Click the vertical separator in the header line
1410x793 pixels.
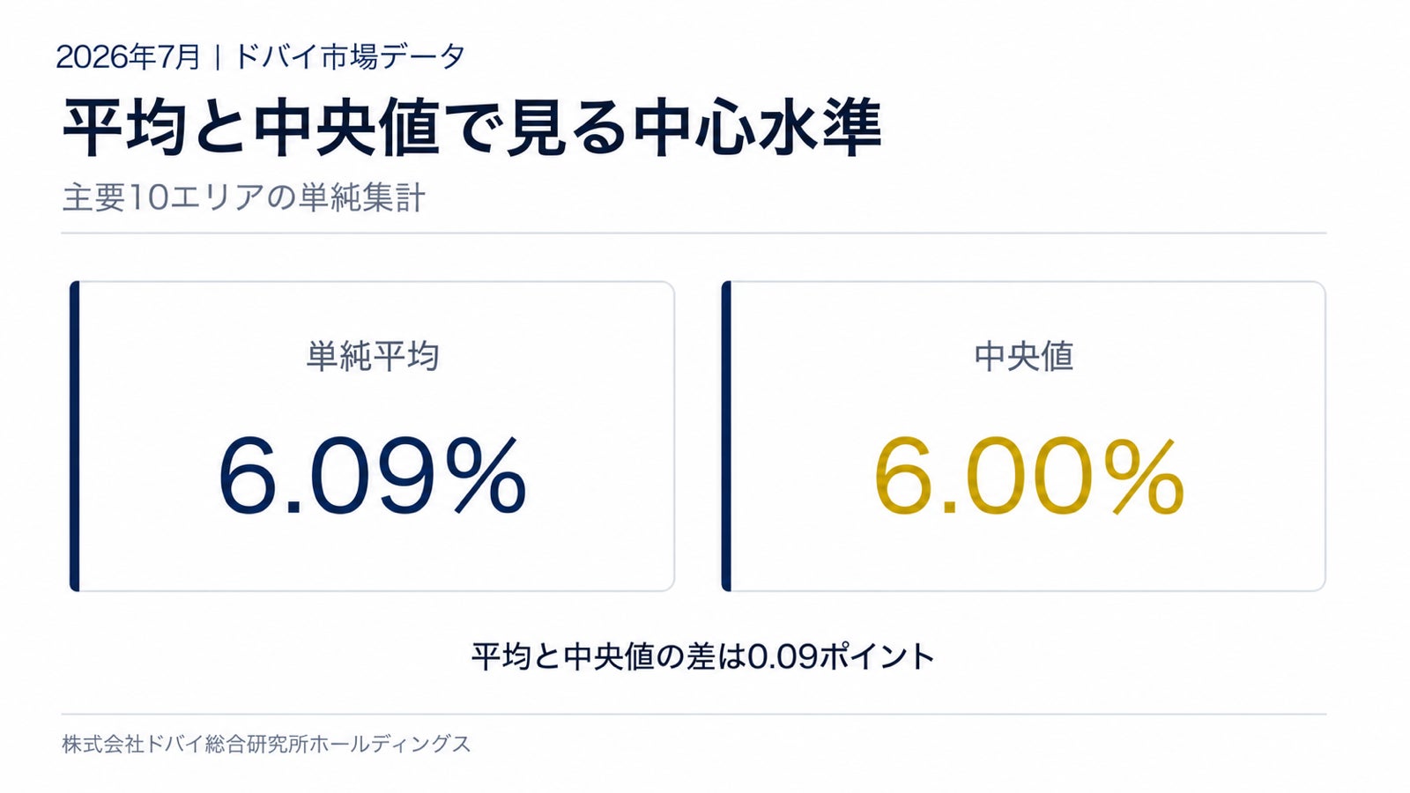point(217,57)
